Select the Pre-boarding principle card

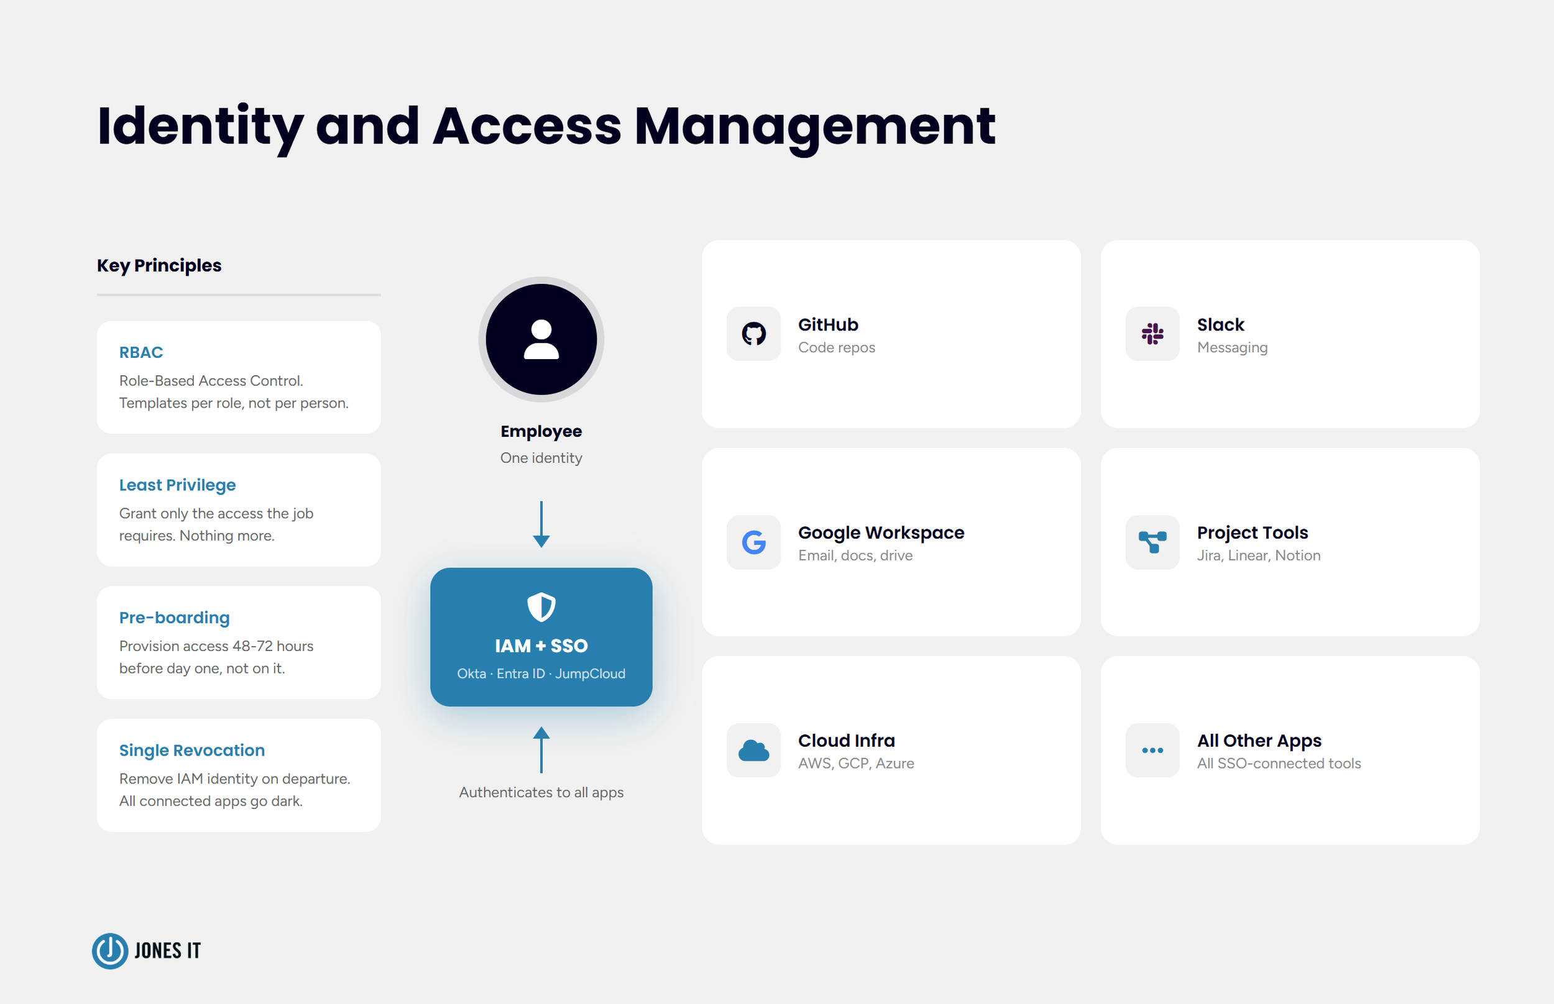pos(239,642)
